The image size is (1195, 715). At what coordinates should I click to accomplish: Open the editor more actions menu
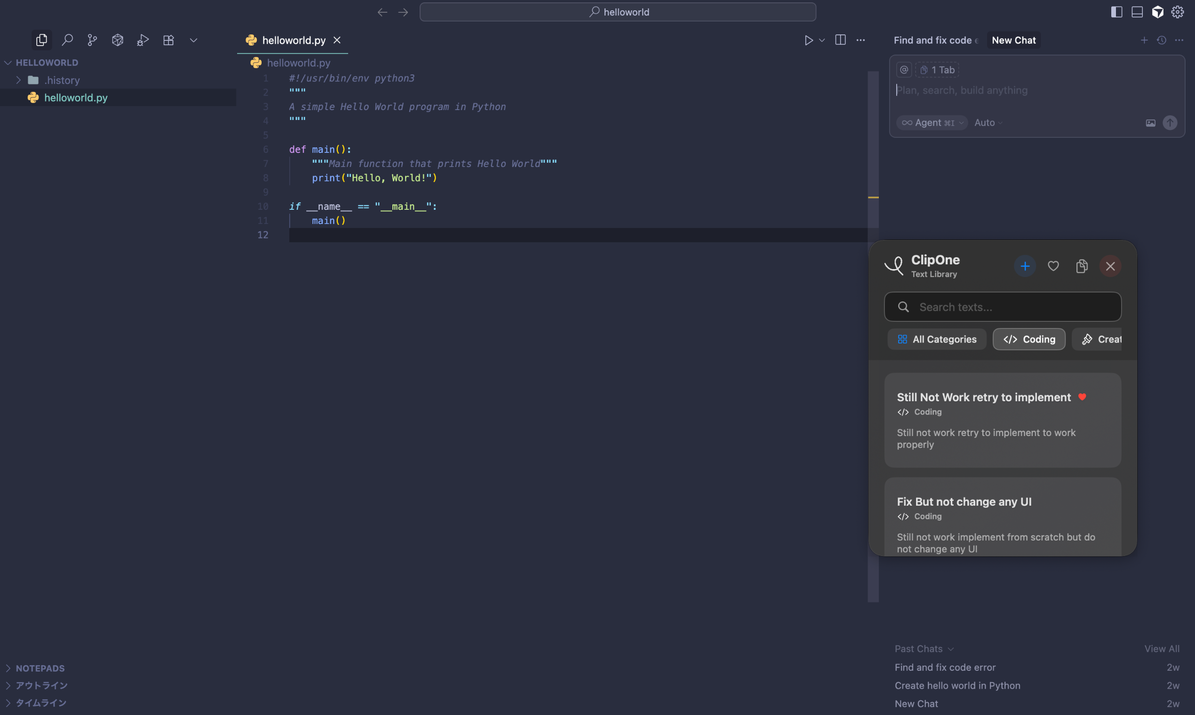coord(860,40)
